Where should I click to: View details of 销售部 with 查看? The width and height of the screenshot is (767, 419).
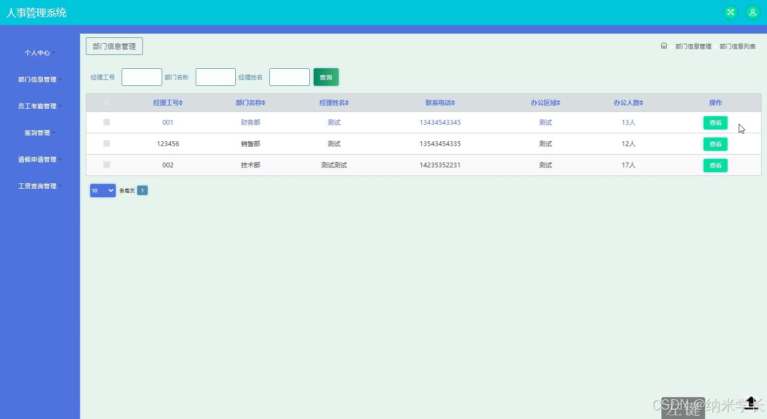(715, 144)
